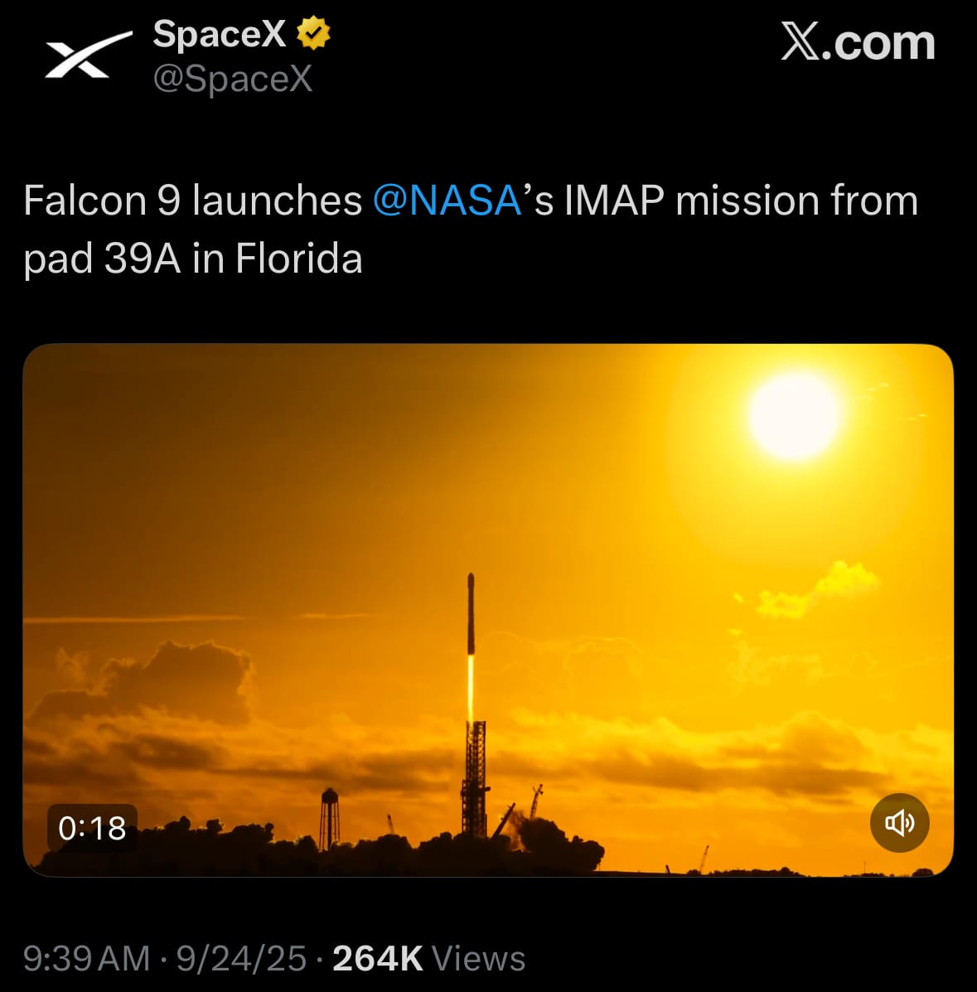Click the bright sun in the video
Image resolution: width=977 pixels, height=992 pixels.
pos(793,416)
